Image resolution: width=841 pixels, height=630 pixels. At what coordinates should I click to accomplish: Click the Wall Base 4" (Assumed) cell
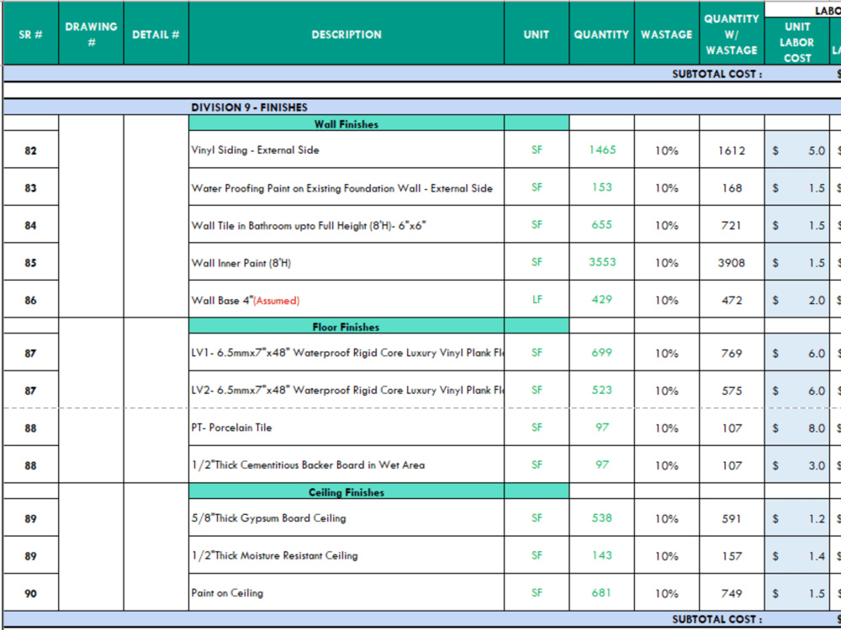tap(346, 300)
